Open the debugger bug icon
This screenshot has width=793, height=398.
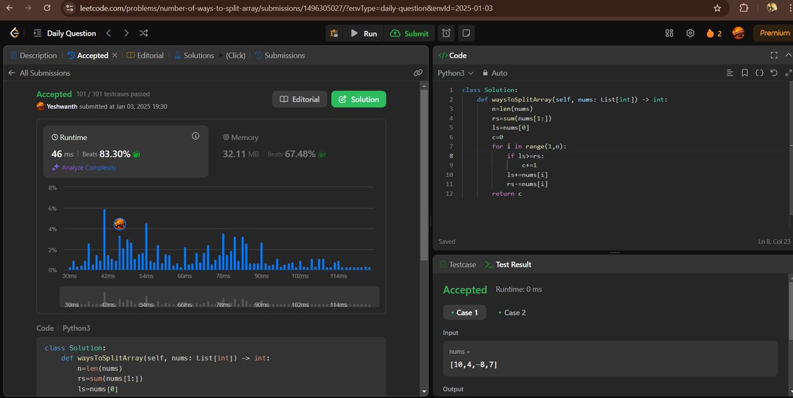[x=334, y=33]
